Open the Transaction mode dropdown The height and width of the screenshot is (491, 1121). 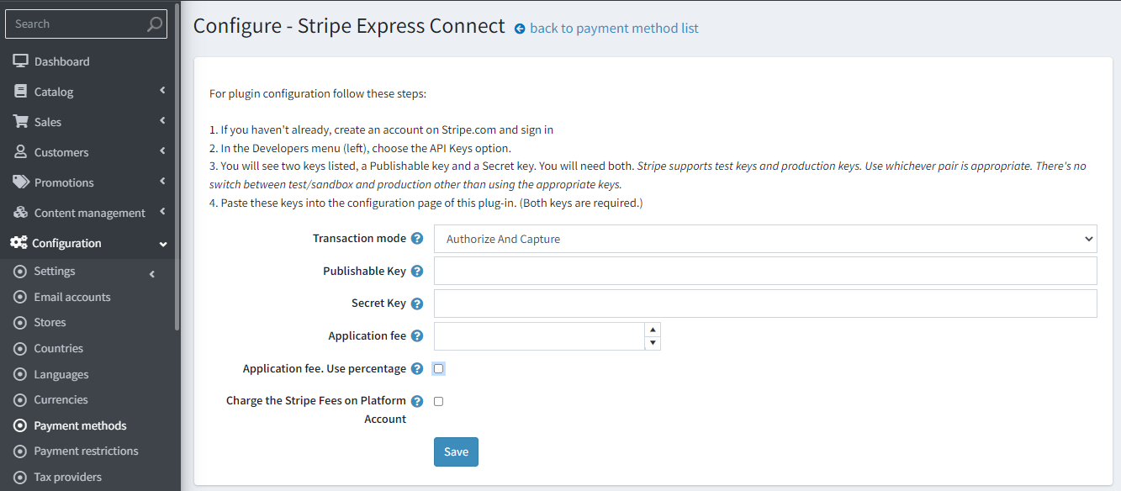click(765, 239)
